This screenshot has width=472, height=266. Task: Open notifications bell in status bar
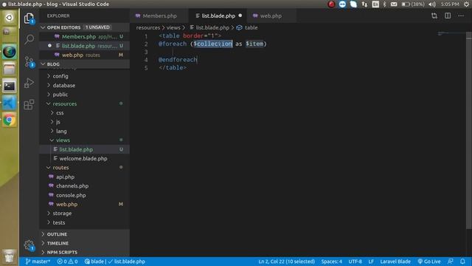coord(462,262)
